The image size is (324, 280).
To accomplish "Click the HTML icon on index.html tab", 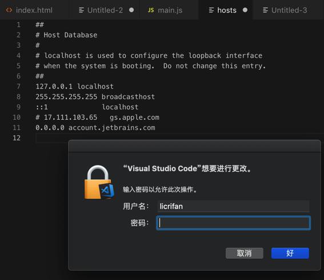I will (9, 10).
